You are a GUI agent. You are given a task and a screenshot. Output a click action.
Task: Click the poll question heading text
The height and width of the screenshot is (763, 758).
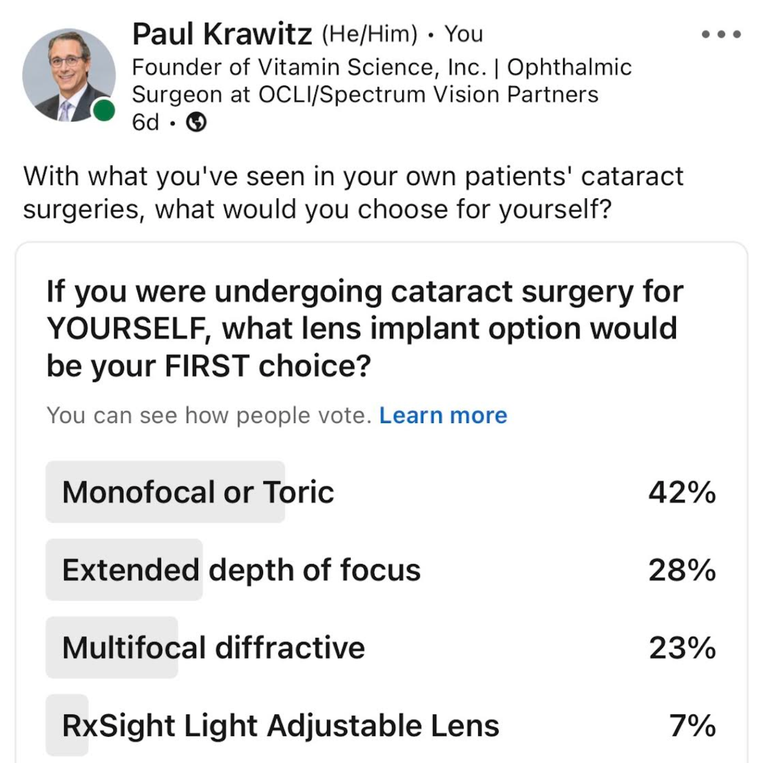364,328
